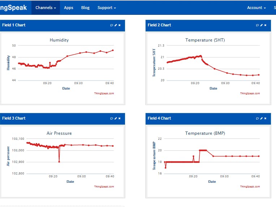Select the Field 1 Chart title bar
Image resolution: width=276 pixels, height=207 pixels.
[x=62, y=25]
